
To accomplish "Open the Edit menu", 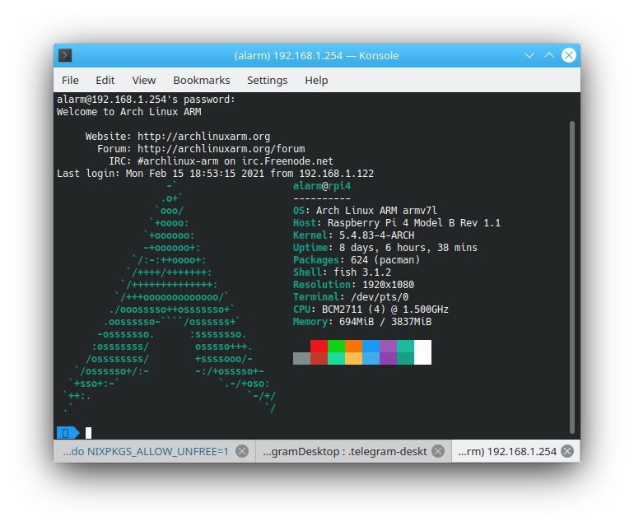I will [x=105, y=80].
